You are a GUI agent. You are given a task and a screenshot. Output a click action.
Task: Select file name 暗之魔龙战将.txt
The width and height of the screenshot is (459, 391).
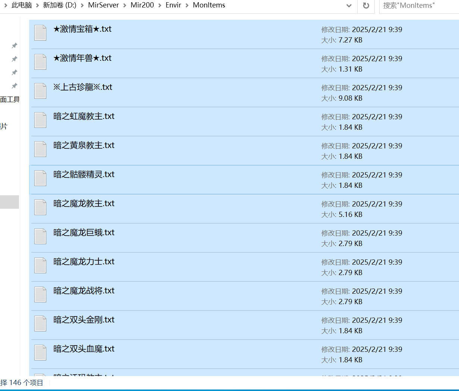pos(84,291)
